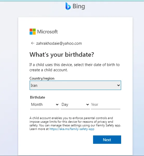Click the Day dropdown chevron arrow

(88, 105)
